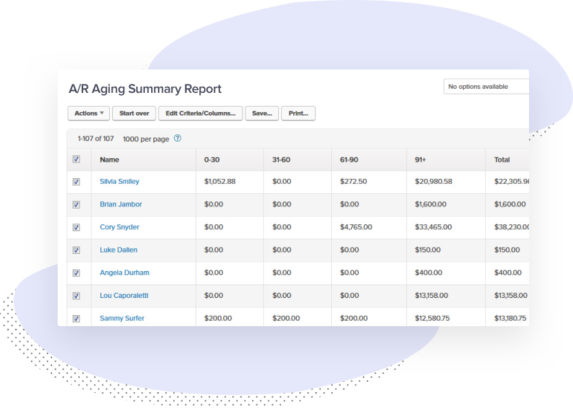Open Edit Criteria/Columns dialog

point(200,114)
